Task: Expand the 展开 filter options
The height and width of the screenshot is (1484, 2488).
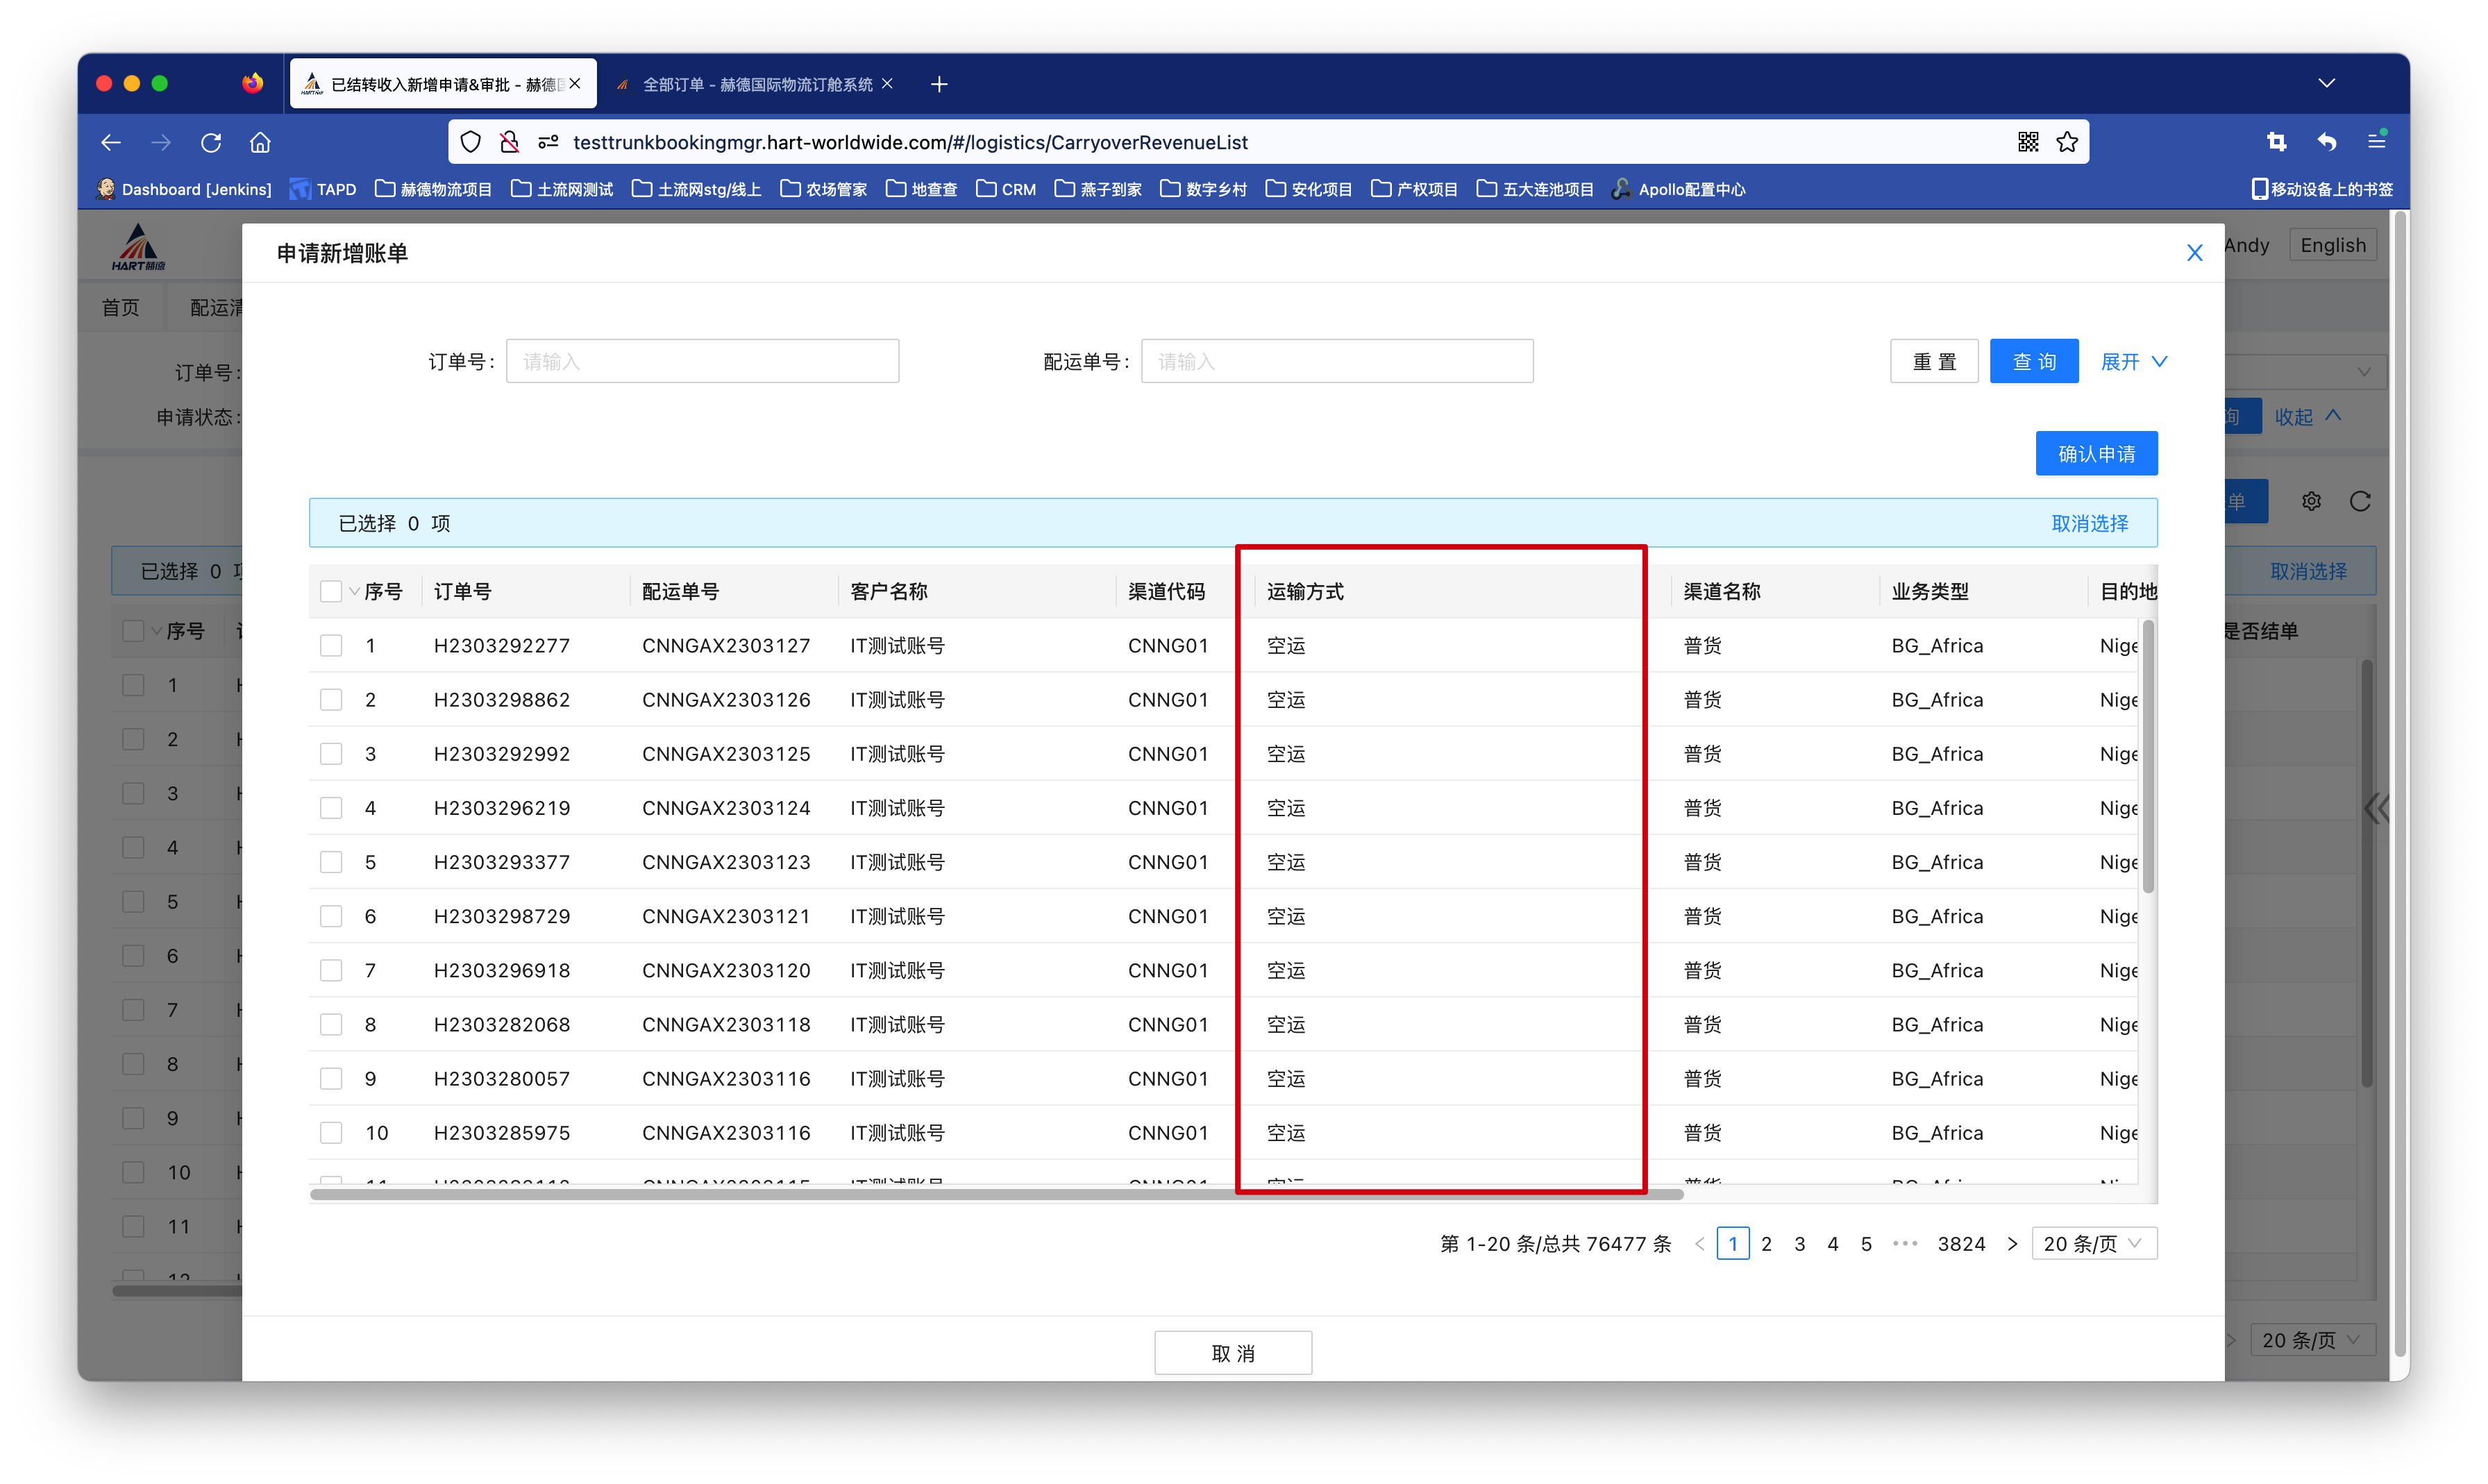Action: [x=2133, y=362]
